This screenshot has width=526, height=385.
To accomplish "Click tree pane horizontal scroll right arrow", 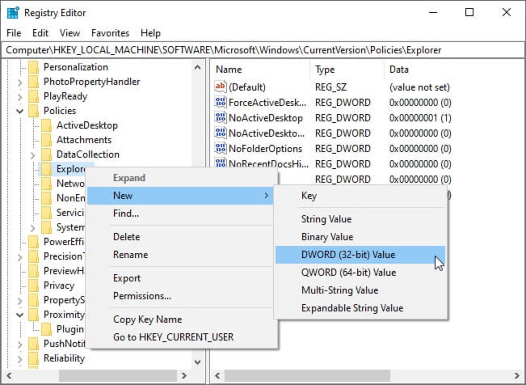I will click(184, 375).
